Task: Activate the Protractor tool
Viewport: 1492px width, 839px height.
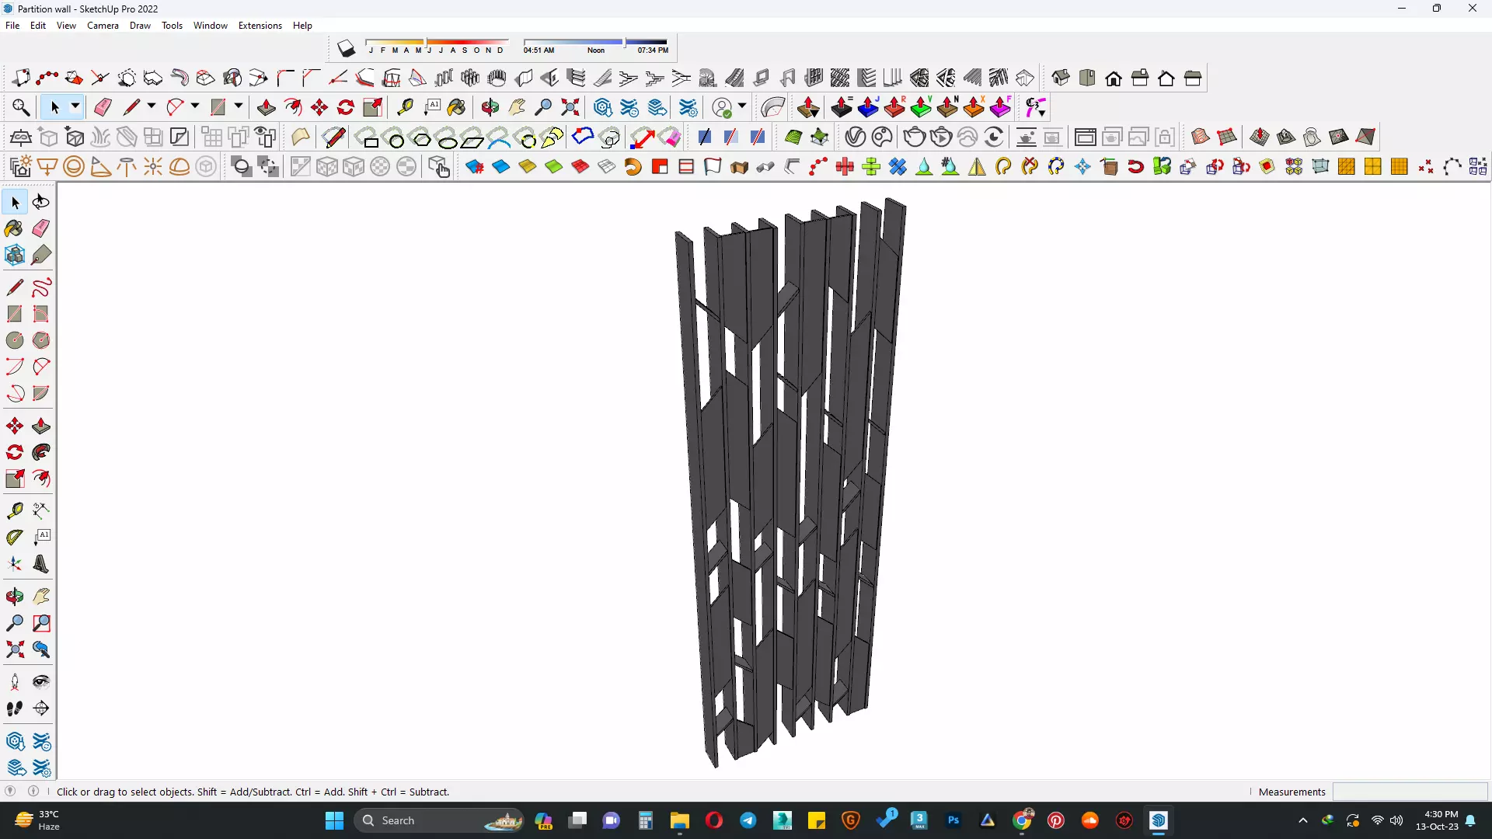Action: (15, 537)
